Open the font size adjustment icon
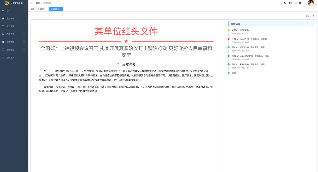 point(305,3)
